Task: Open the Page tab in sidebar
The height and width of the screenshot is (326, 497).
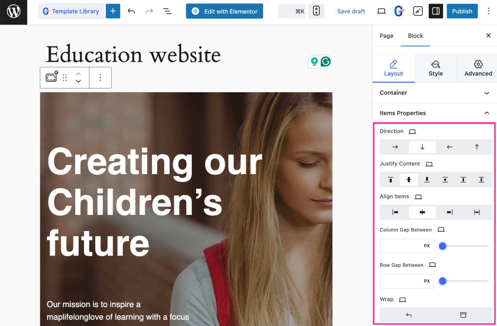Action: pyautogui.click(x=386, y=35)
